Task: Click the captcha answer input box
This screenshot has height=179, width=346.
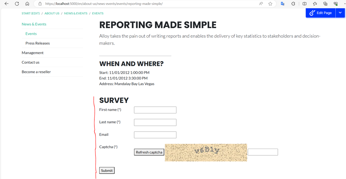Action: tap(263, 152)
